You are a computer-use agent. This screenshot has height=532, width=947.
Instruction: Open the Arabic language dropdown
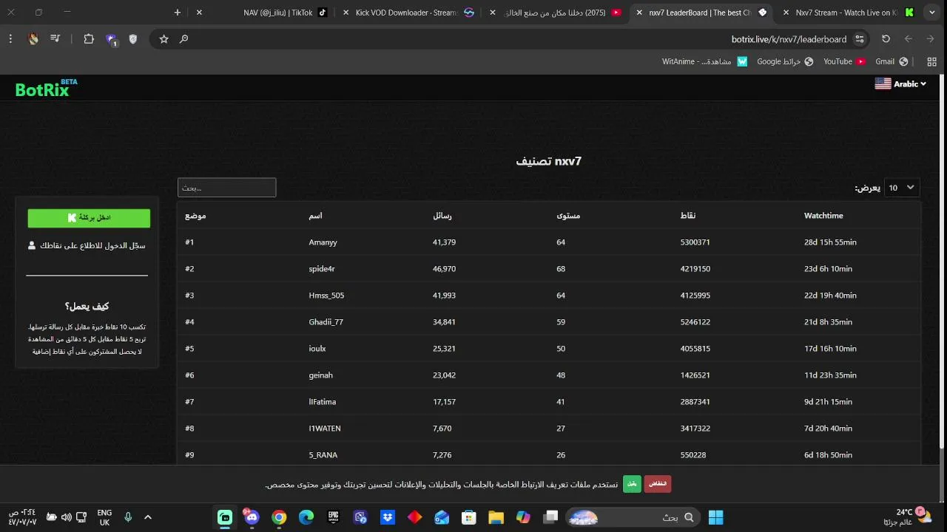point(900,84)
